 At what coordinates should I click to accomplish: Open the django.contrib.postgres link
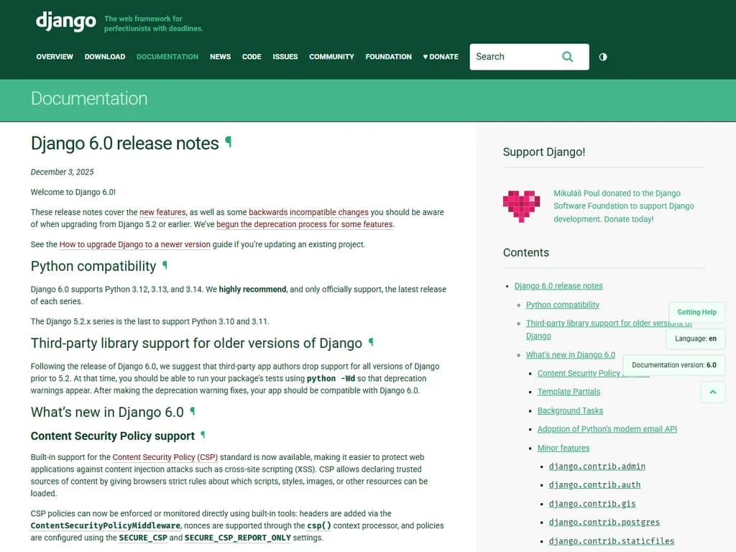(604, 523)
